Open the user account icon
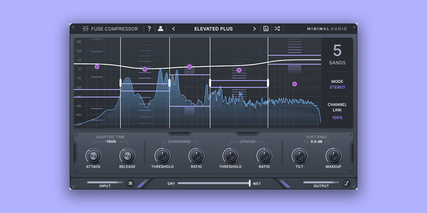 click(x=161, y=29)
